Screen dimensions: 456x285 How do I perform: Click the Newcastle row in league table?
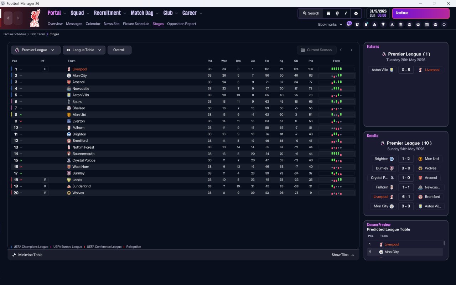pos(183,89)
